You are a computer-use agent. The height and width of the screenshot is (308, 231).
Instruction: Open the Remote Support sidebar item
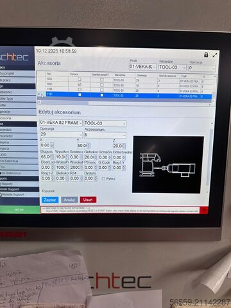19,194
